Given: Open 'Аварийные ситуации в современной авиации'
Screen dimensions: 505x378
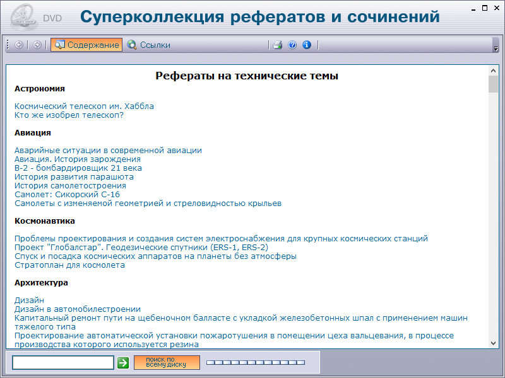Looking at the screenshot, I should point(108,151).
